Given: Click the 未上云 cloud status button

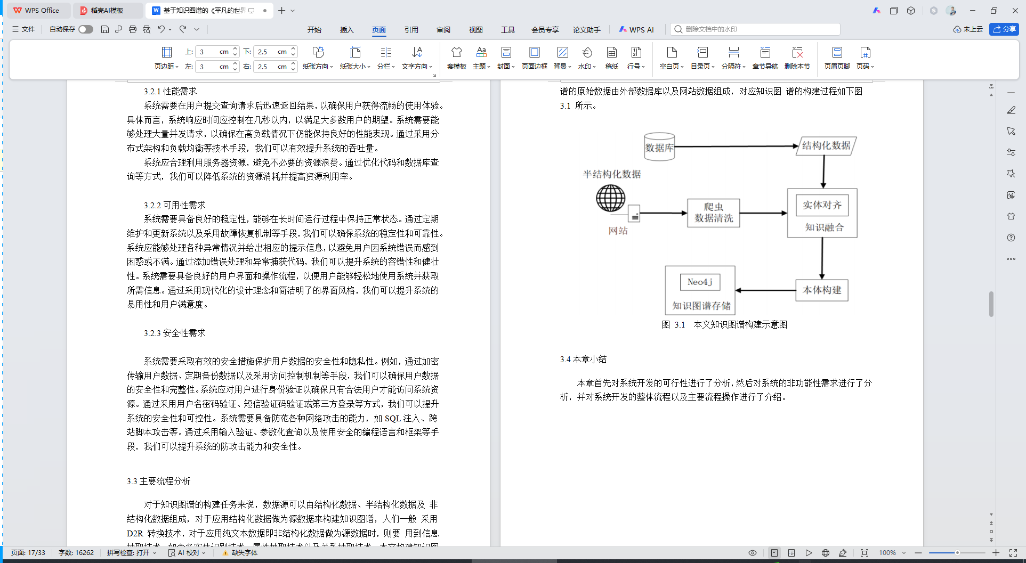Looking at the screenshot, I should pyautogui.click(x=968, y=29).
